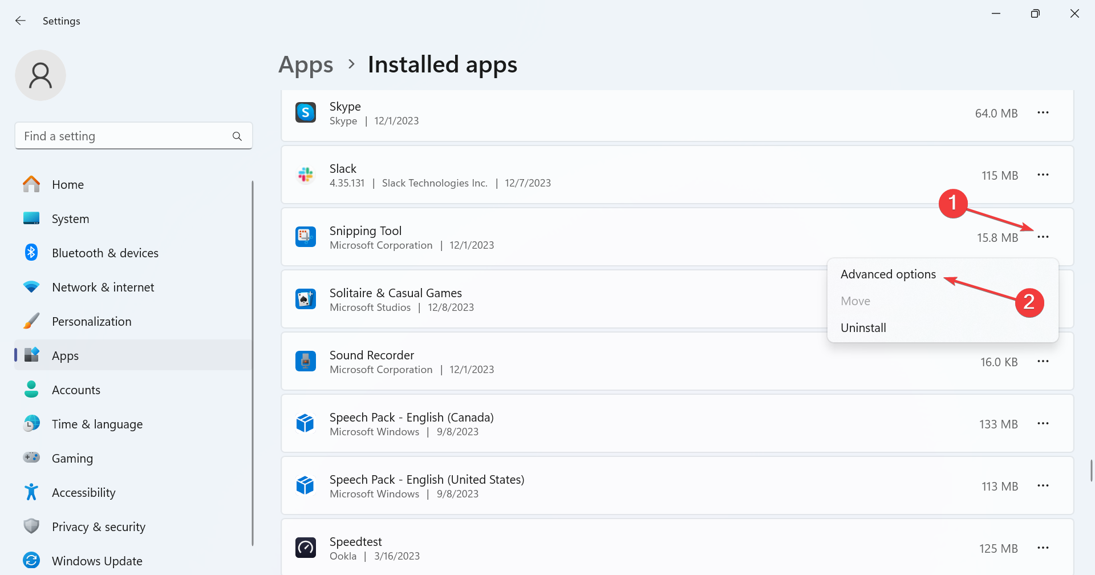This screenshot has width=1095, height=575.
Task: Open Accounts settings
Action: tap(133, 390)
